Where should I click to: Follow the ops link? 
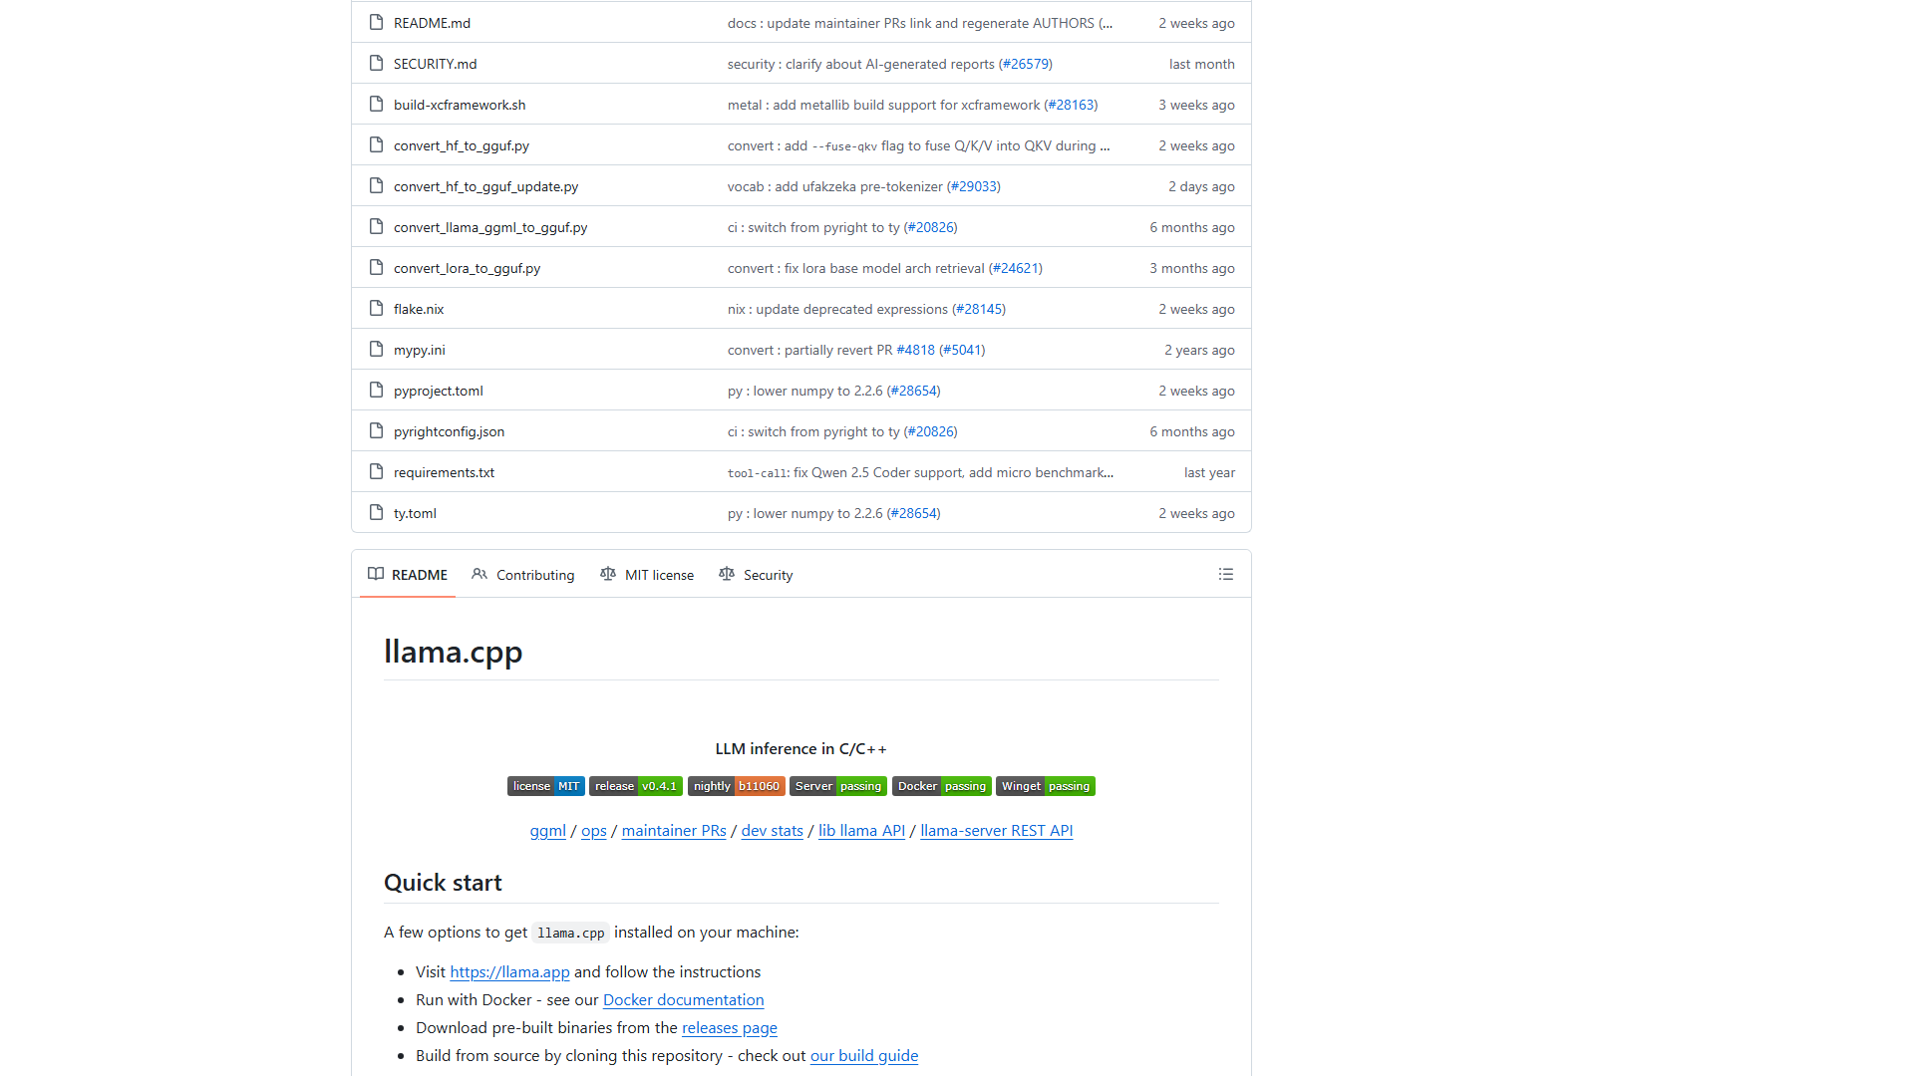(594, 831)
